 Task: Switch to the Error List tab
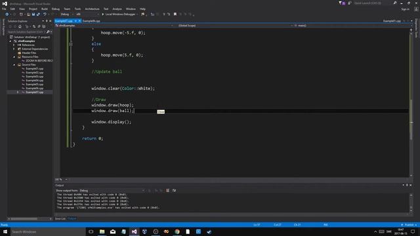point(60,218)
